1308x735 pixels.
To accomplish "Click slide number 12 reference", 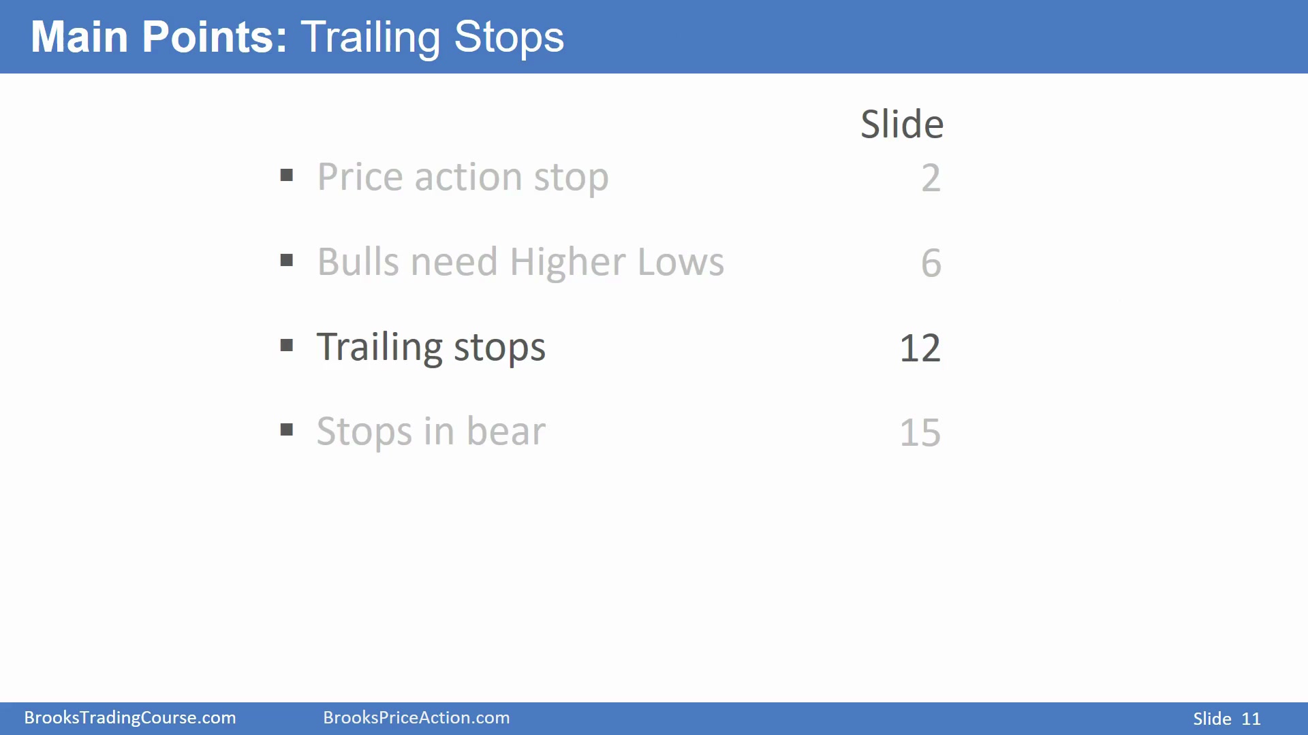I will click(920, 348).
